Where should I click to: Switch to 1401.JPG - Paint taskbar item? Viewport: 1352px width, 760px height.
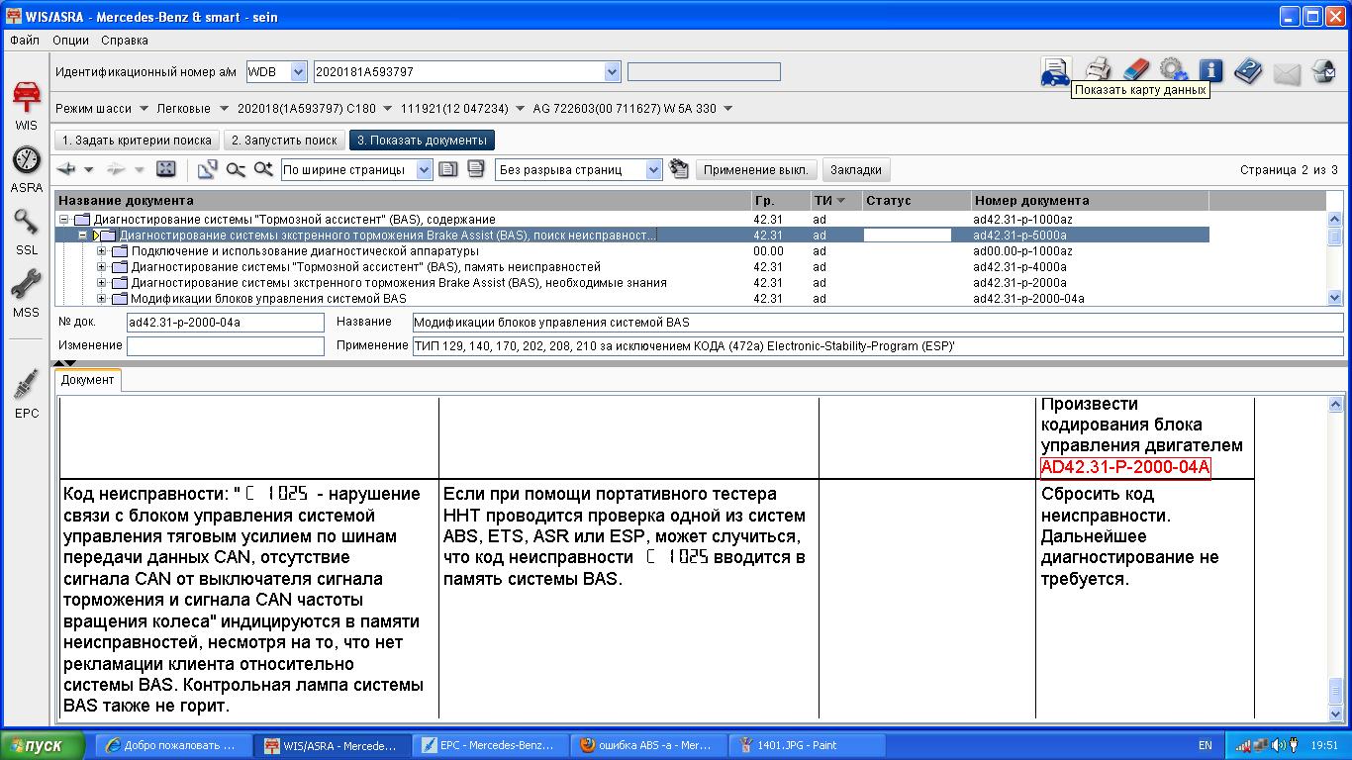click(x=805, y=745)
